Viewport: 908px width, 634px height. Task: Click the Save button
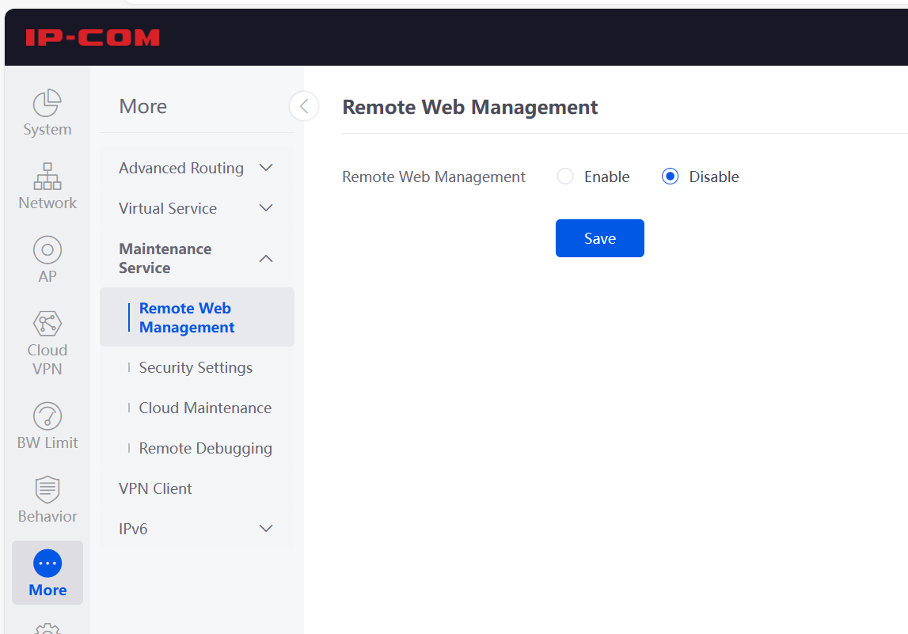599,238
